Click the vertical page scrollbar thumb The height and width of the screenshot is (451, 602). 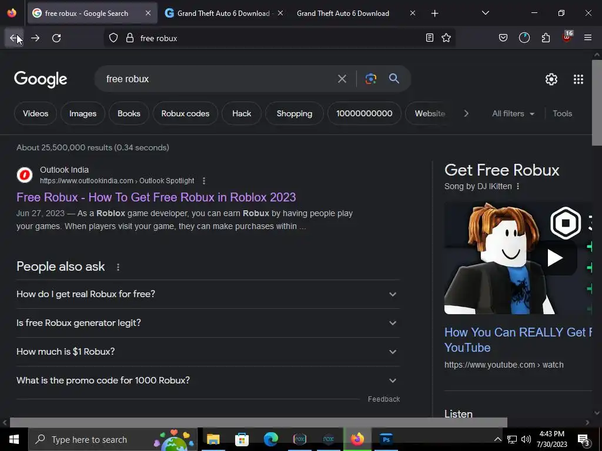[x=597, y=102]
